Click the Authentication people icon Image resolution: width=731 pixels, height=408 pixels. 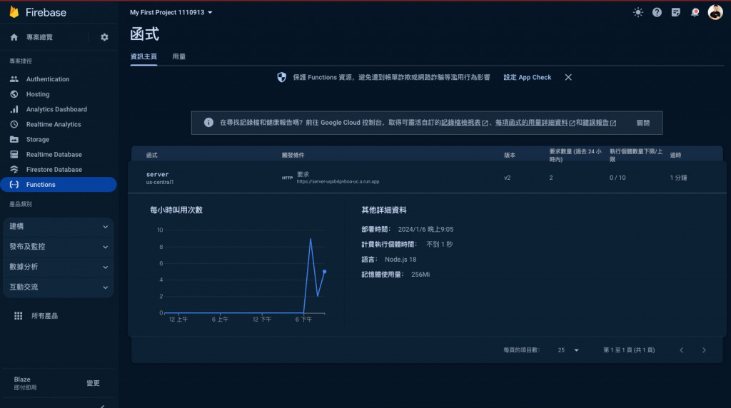point(14,79)
